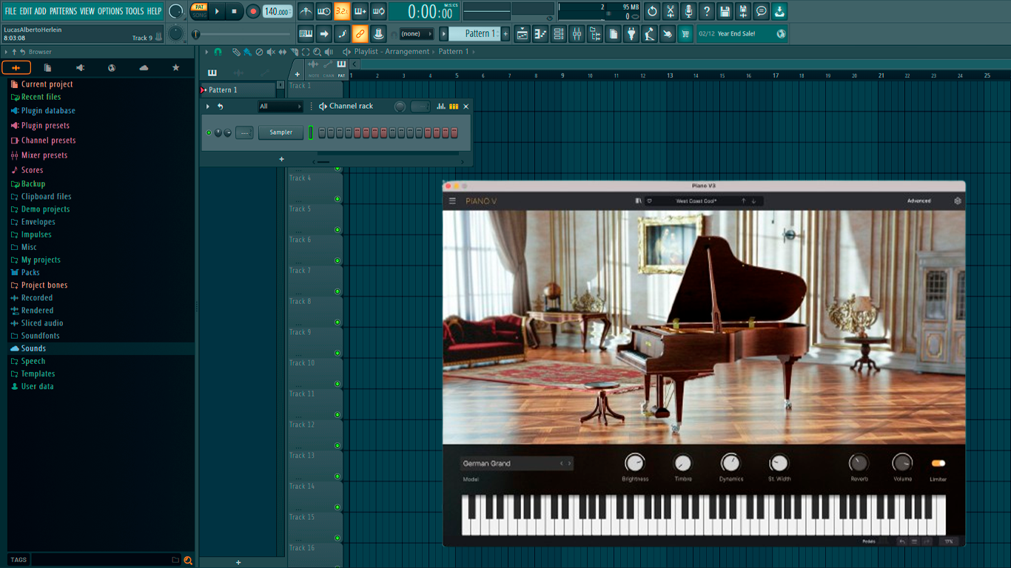1011x568 pixels.
Task: Expand the Channel rack options arrow
Action: [208, 106]
